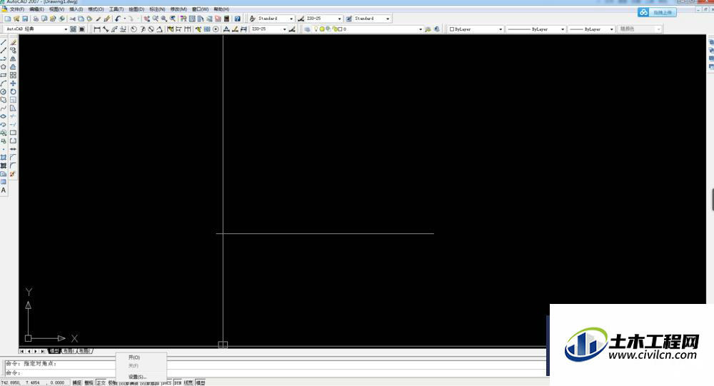
Task: Toggle DYN dynamic input in status bar
Action: click(x=178, y=383)
